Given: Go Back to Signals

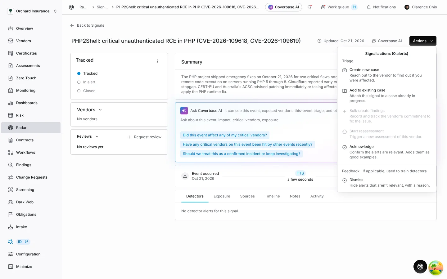Looking at the screenshot, I should 87,25.
